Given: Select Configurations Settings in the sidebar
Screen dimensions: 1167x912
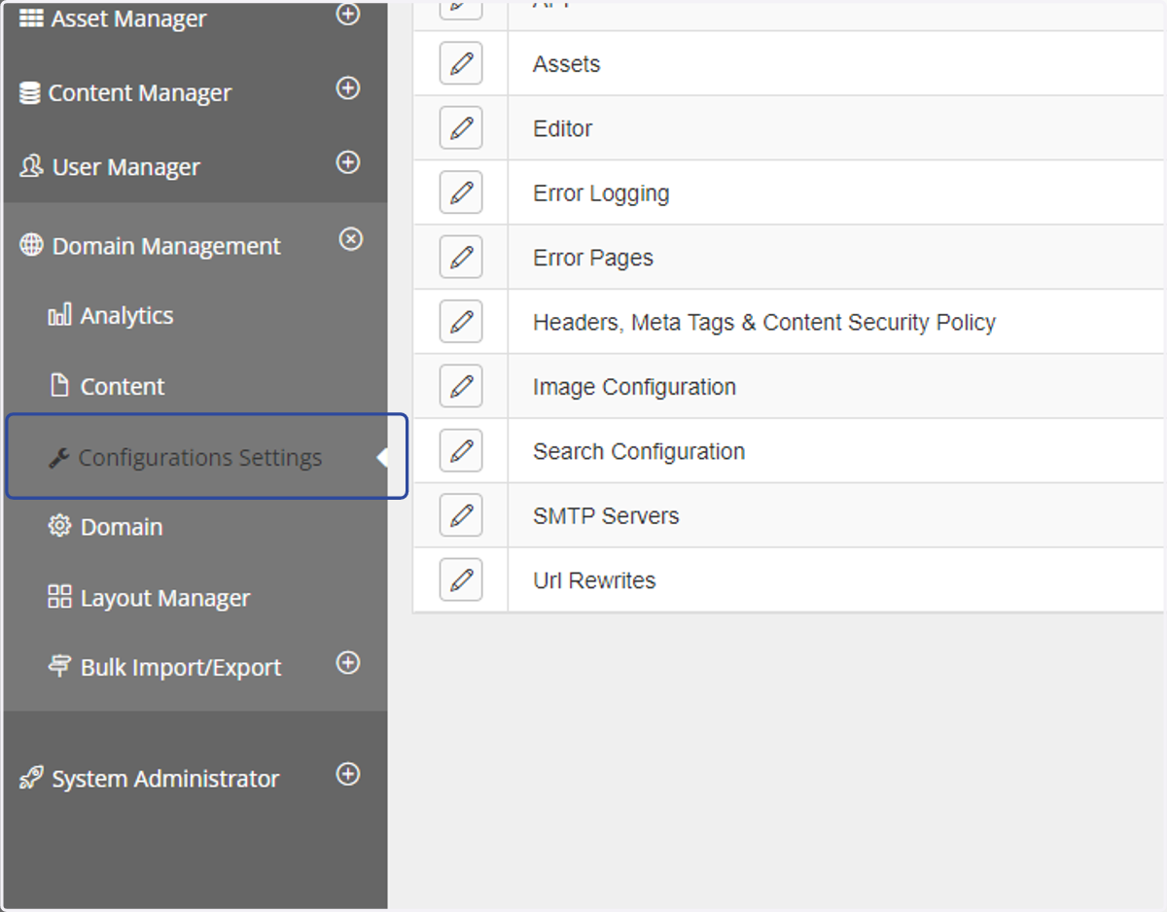Looking at the screenshot, I should click(200, 458).
